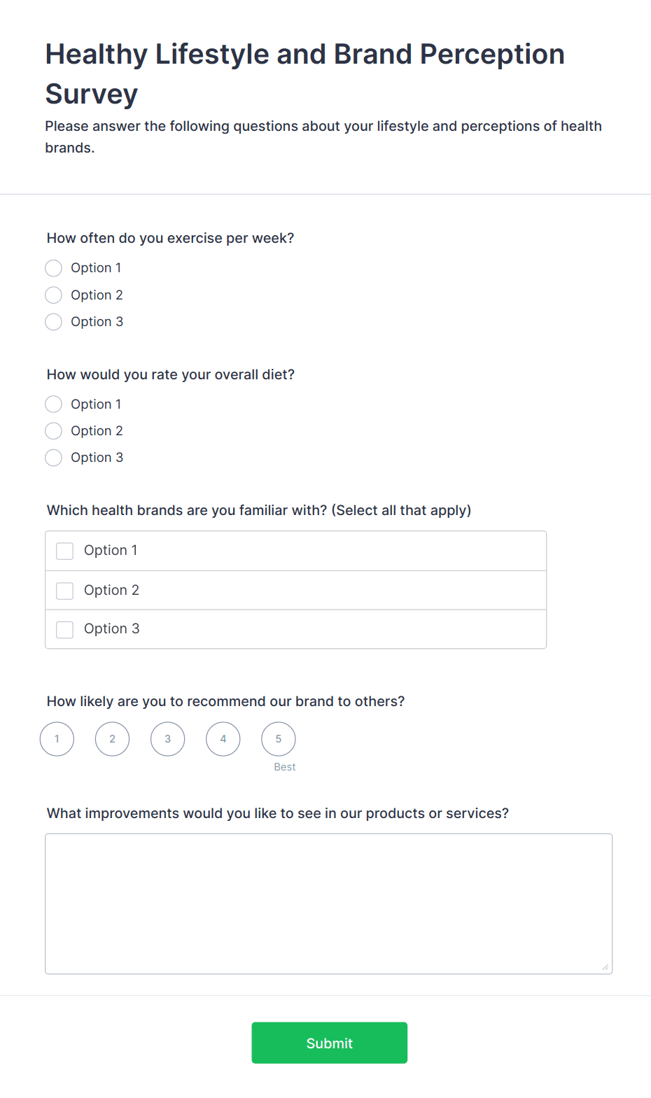Screen dimensions: 651x1098
Task: Choose Option 3 for weekly exercise question
Action: tap(53, 322)
